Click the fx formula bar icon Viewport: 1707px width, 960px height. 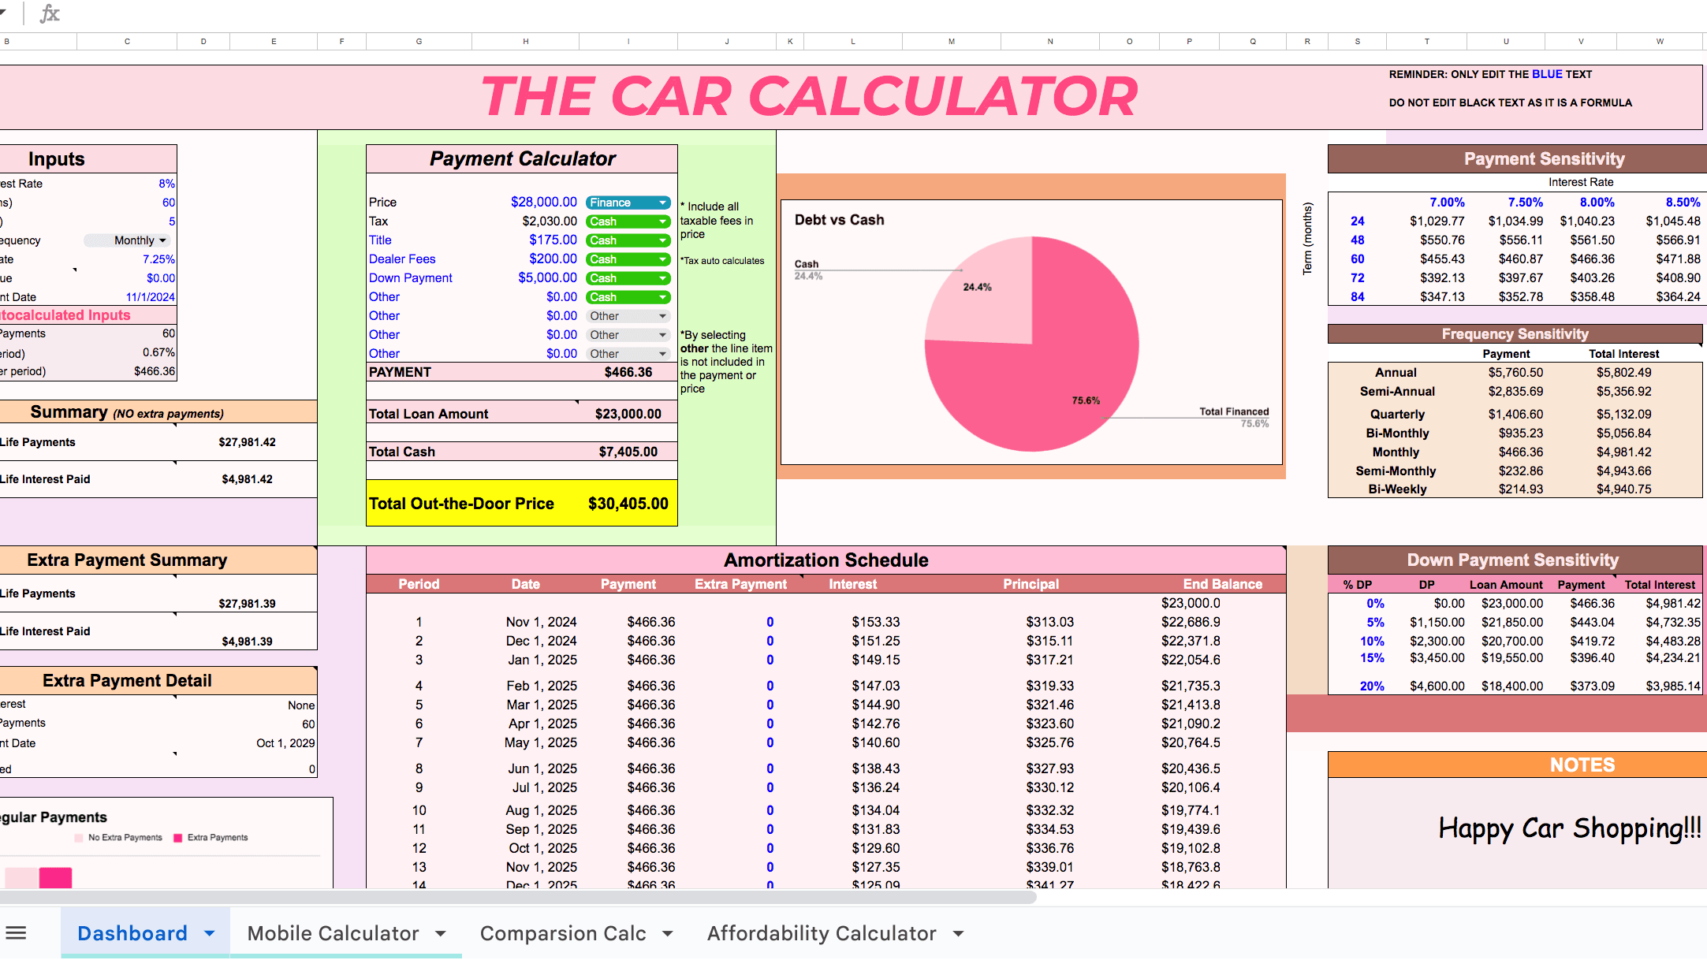coord(50,13)
